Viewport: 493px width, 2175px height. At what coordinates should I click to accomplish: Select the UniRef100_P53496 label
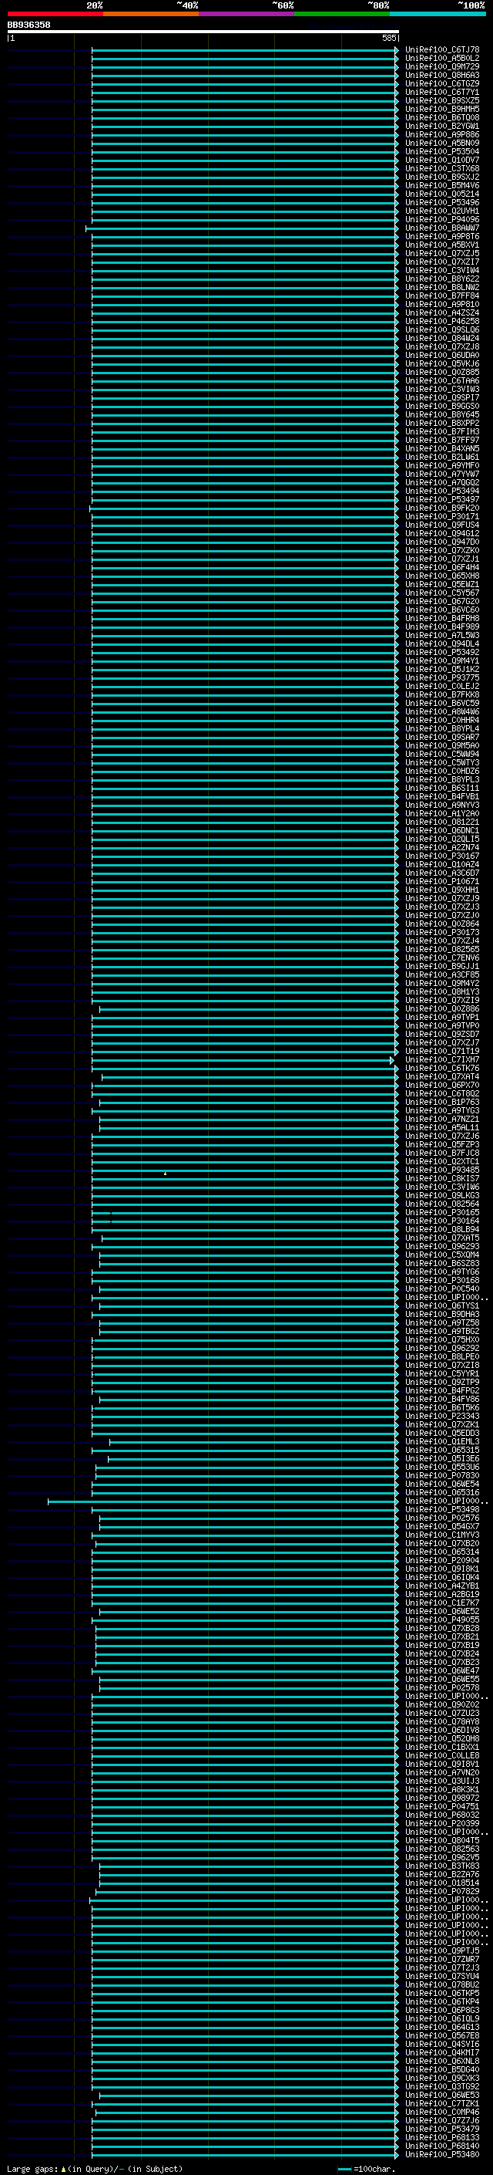tap(442, 203)
